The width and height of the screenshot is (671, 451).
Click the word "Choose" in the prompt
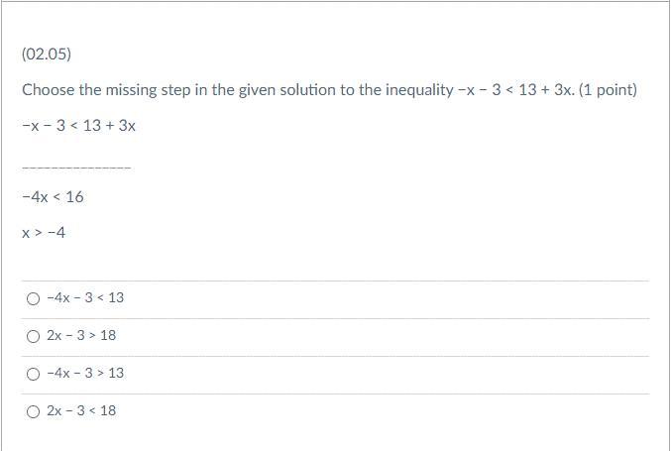coord(49,90)
